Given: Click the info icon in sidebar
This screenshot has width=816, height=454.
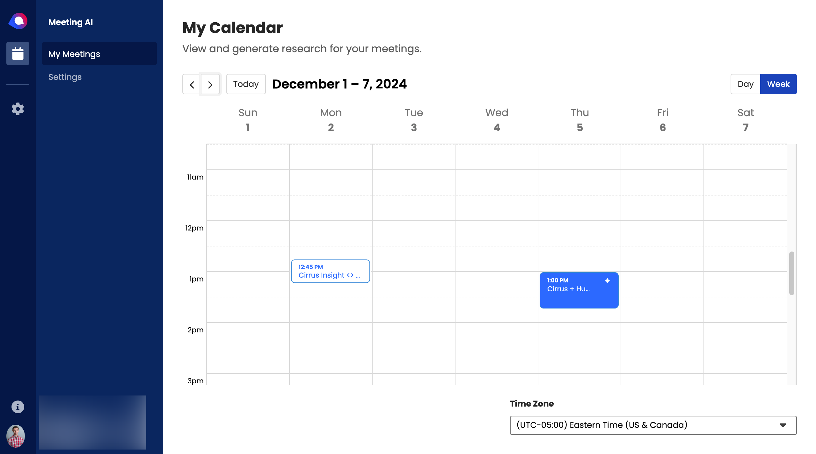Looking at the screenshot, I should pos(18,407).
